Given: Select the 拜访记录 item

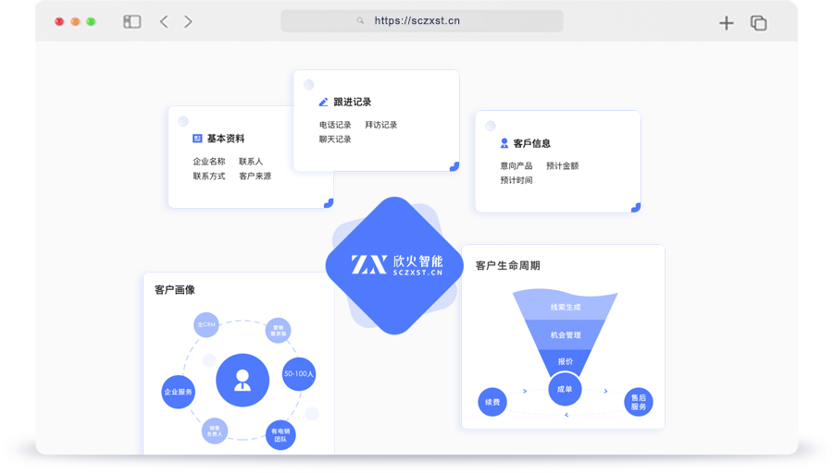Looking at the screenshot, I should 380,125.
